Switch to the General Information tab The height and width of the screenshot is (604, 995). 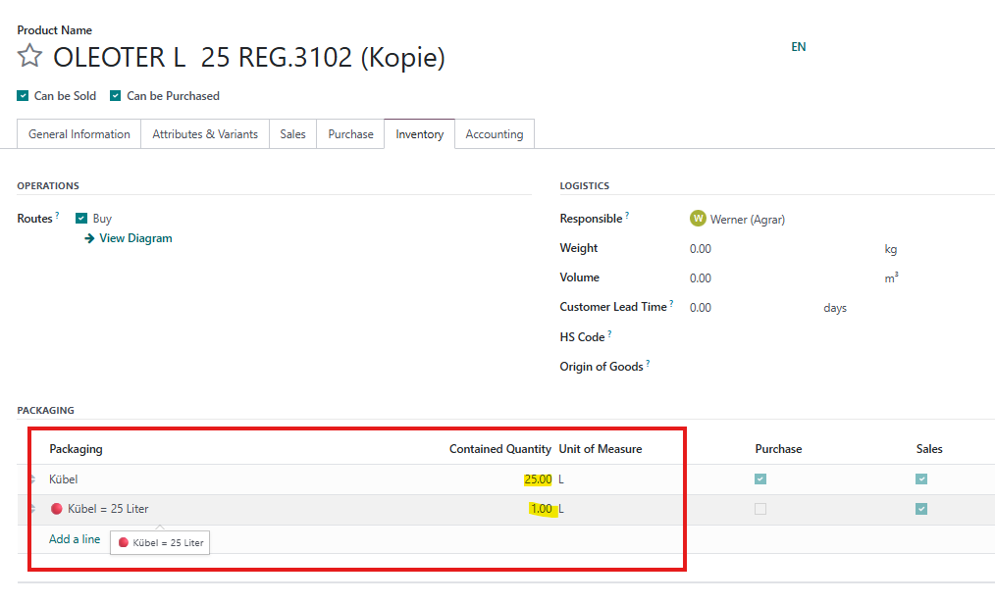tap(79, 134)
